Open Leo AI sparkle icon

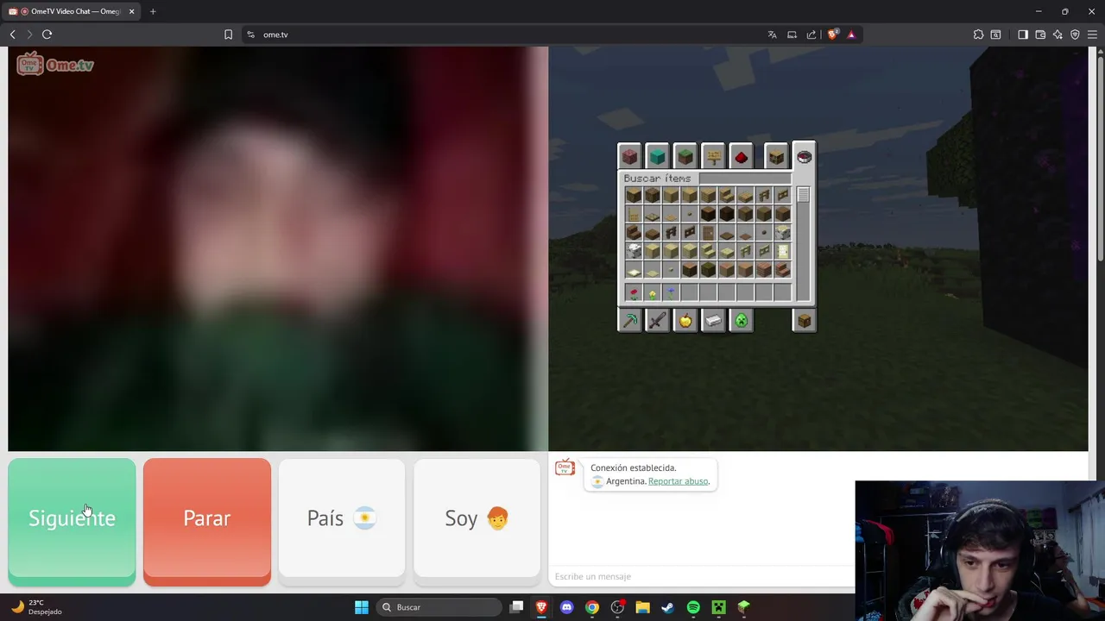coord(1058,34)
